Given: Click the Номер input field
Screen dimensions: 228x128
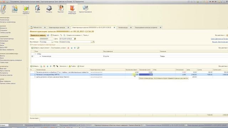Looking at the screenshot, I should coord(46,39).
